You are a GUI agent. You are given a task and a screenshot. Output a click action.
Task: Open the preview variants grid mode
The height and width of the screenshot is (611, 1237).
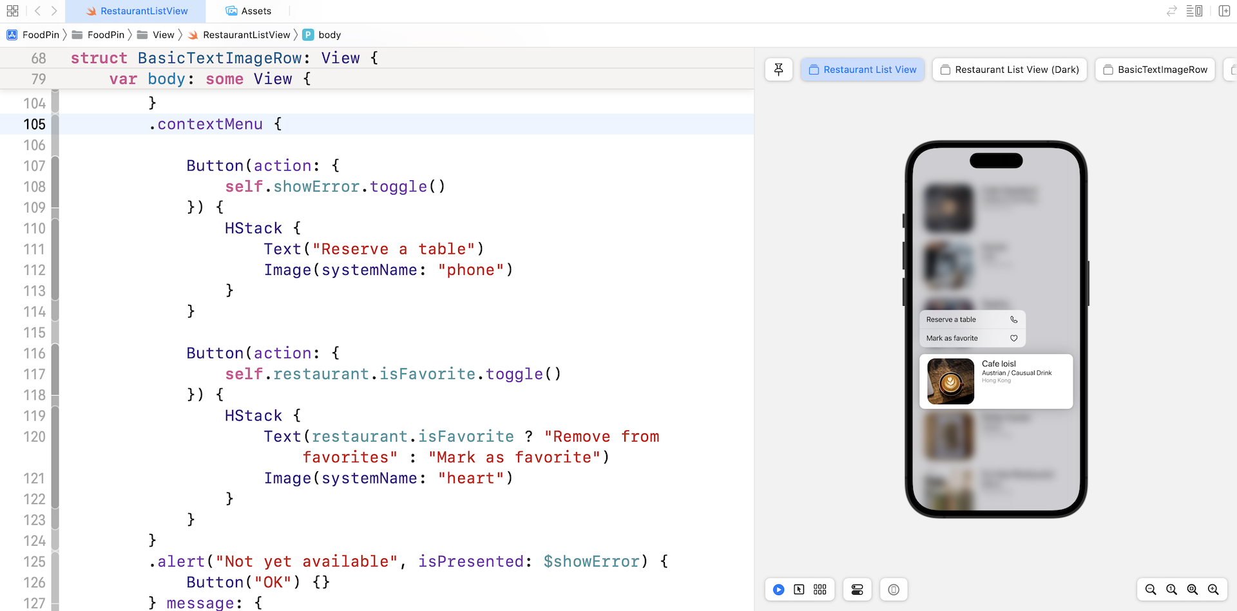click(820, 589)
